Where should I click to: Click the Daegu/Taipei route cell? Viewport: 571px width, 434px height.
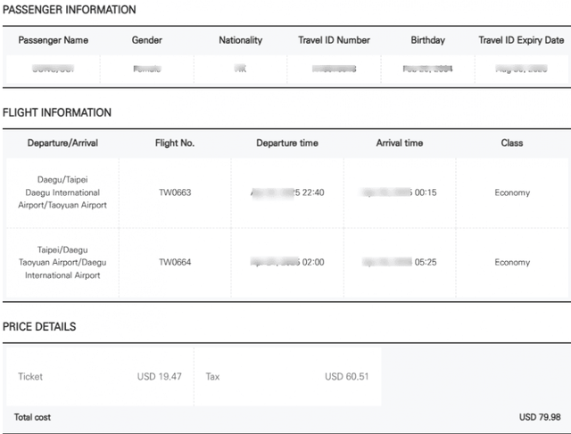pyautogui.click(x=62, y=192)
